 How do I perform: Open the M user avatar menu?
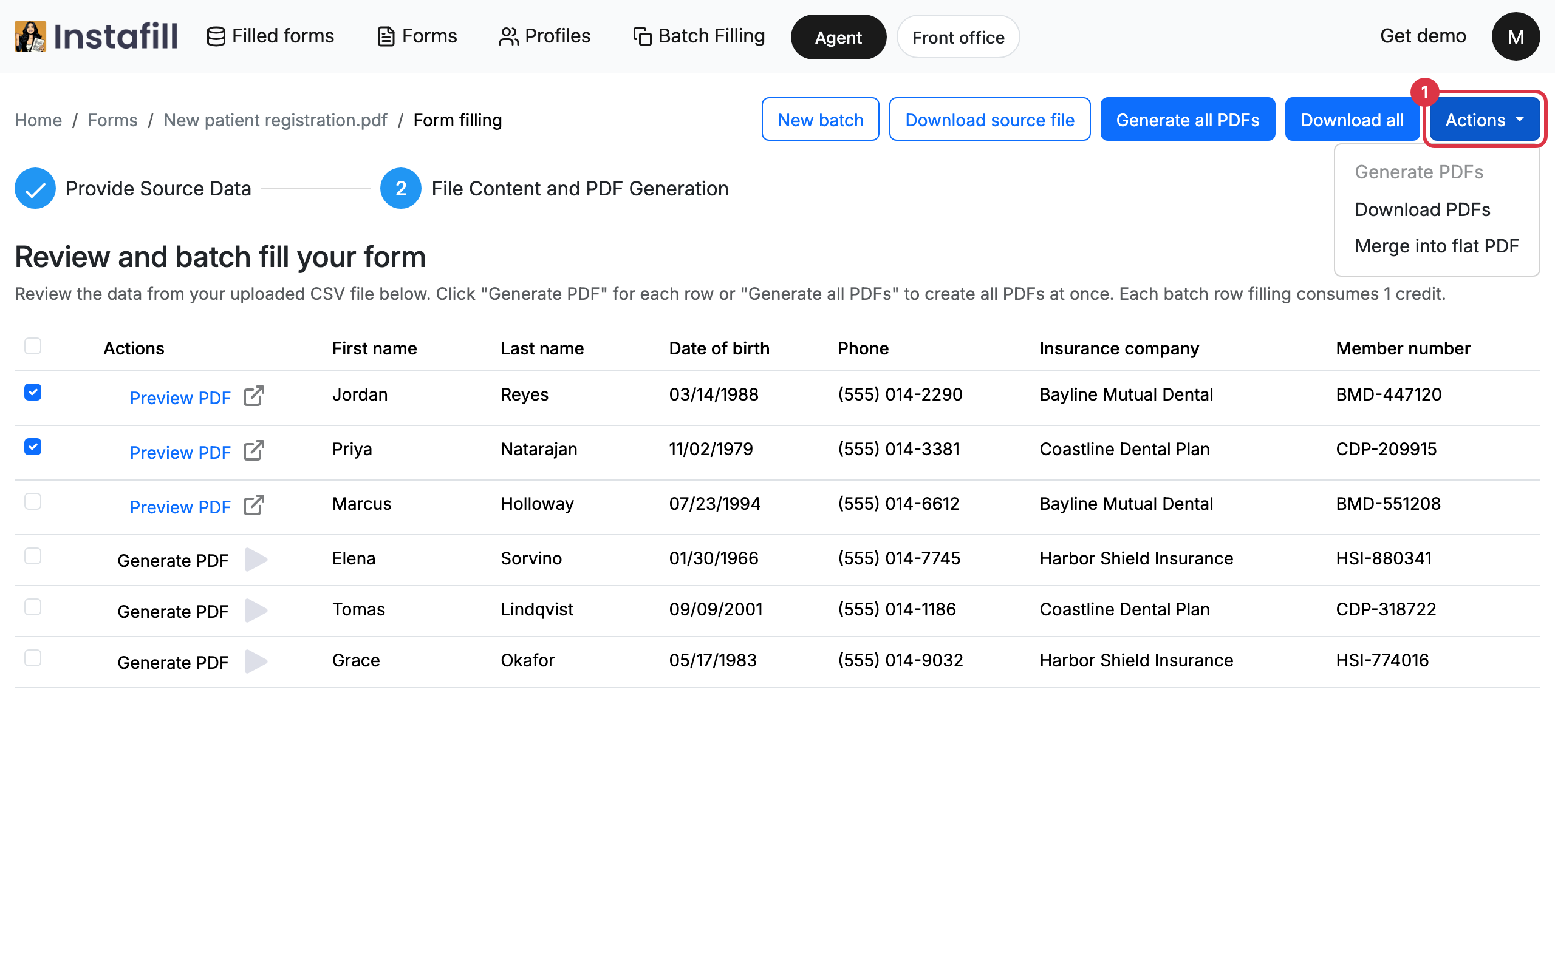coord(1515,36)
